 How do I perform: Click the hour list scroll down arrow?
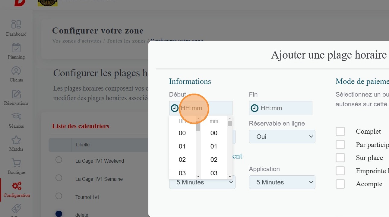click(198, 177)
